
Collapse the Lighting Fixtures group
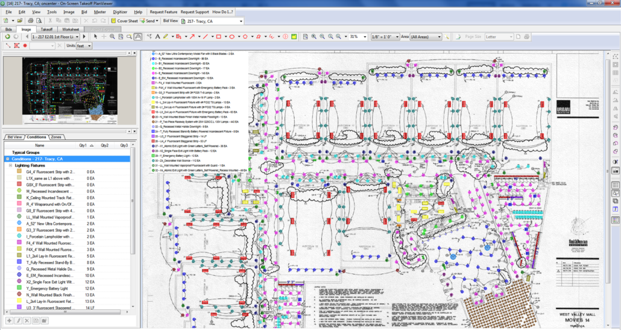[x=11, y=165]
